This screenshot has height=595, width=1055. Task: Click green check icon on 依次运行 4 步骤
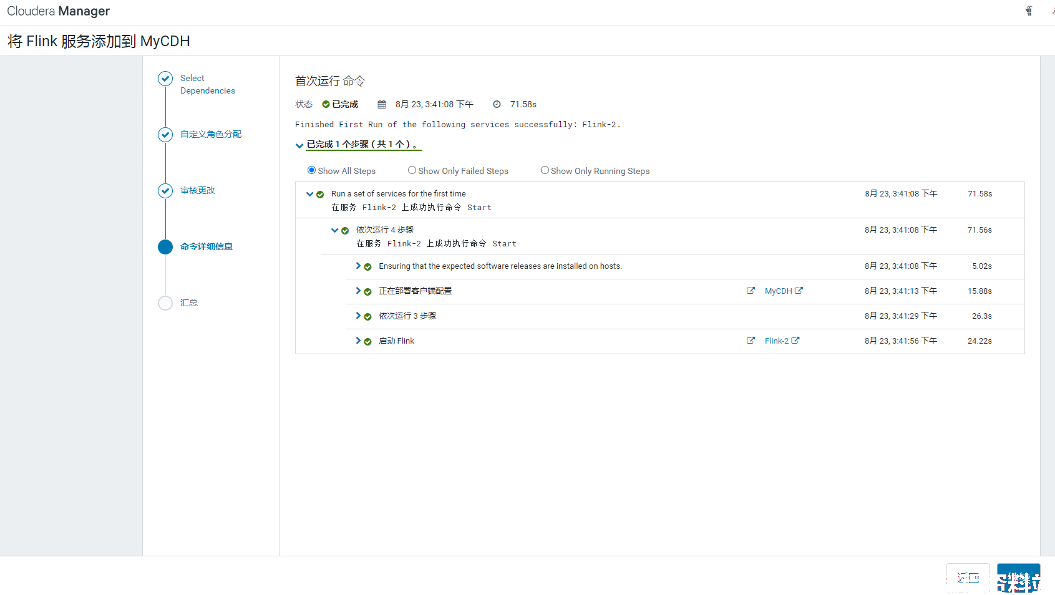tap(345, 231)
